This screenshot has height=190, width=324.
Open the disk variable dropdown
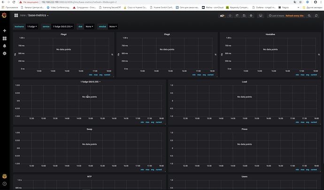89,26
